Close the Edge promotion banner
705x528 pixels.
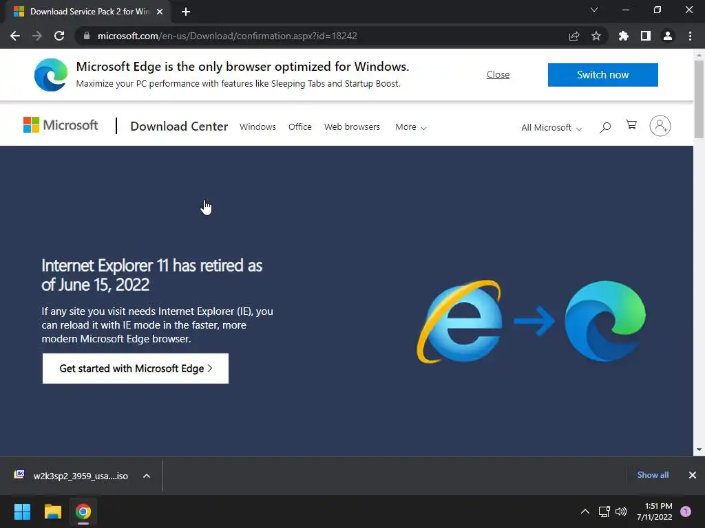click(x=498, y=74)
